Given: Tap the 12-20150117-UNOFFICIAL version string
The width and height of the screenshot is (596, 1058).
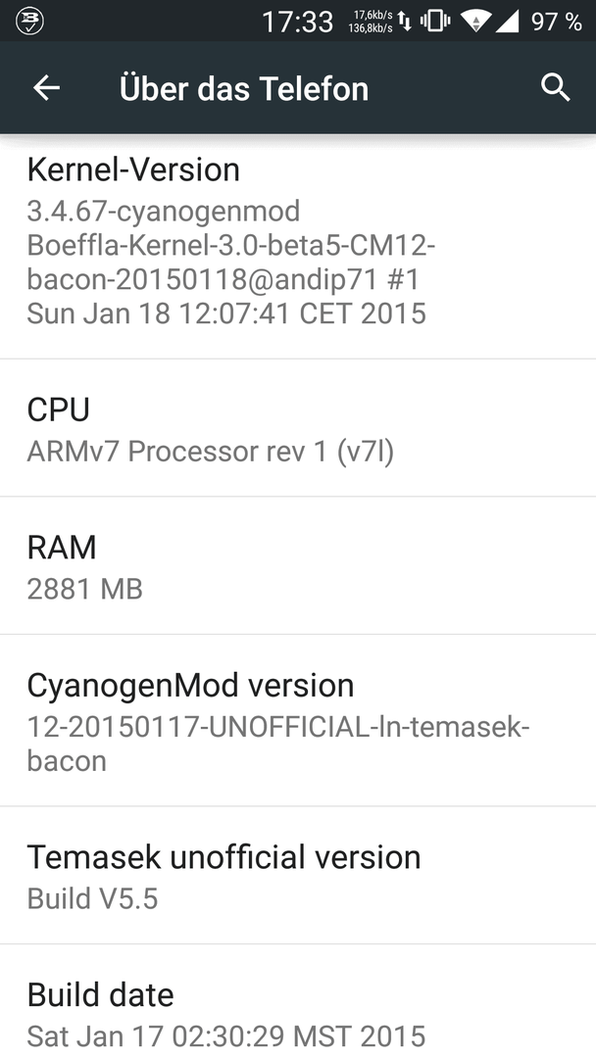Looking at the screenshot, I should tap(278, 744).
